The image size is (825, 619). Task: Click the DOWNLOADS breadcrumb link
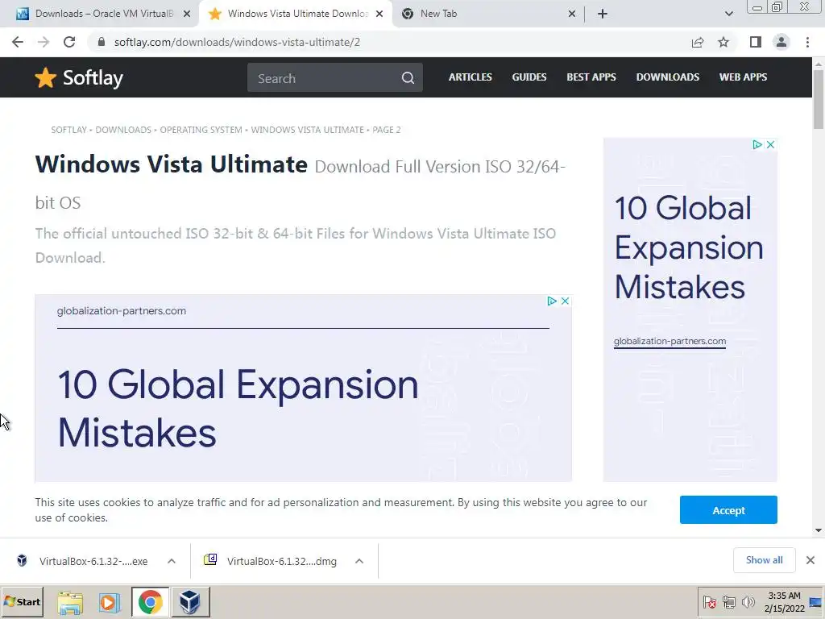click(x=123, y=130)
